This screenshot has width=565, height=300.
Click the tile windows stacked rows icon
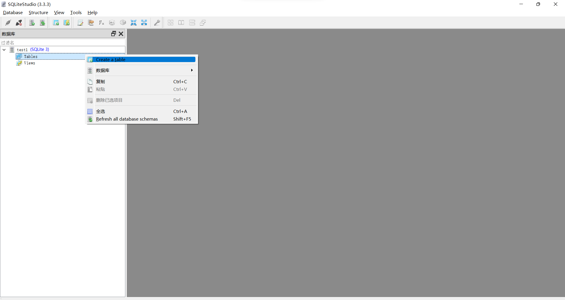click(x=192, y=23)
